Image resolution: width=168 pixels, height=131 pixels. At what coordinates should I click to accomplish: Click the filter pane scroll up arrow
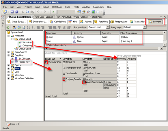165,33
